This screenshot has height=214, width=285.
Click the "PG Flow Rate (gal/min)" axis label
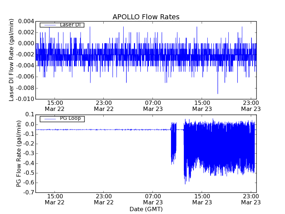click(x=19, y=154)
